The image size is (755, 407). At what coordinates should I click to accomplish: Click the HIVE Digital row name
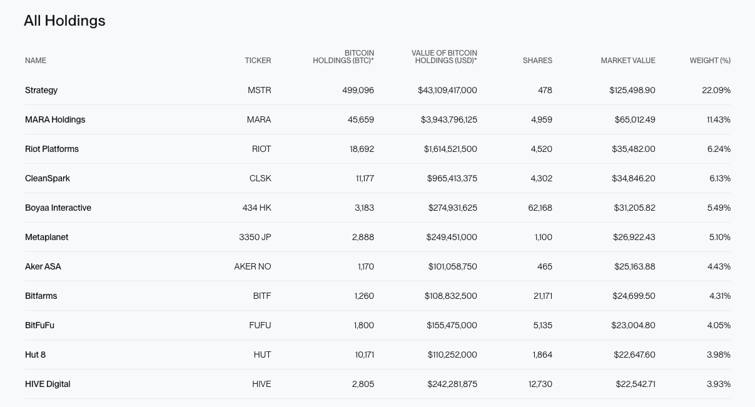48,384
